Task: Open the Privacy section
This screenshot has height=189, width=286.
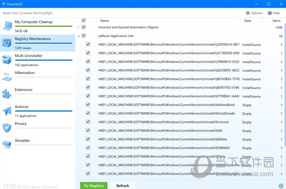Action: (38, 128)
